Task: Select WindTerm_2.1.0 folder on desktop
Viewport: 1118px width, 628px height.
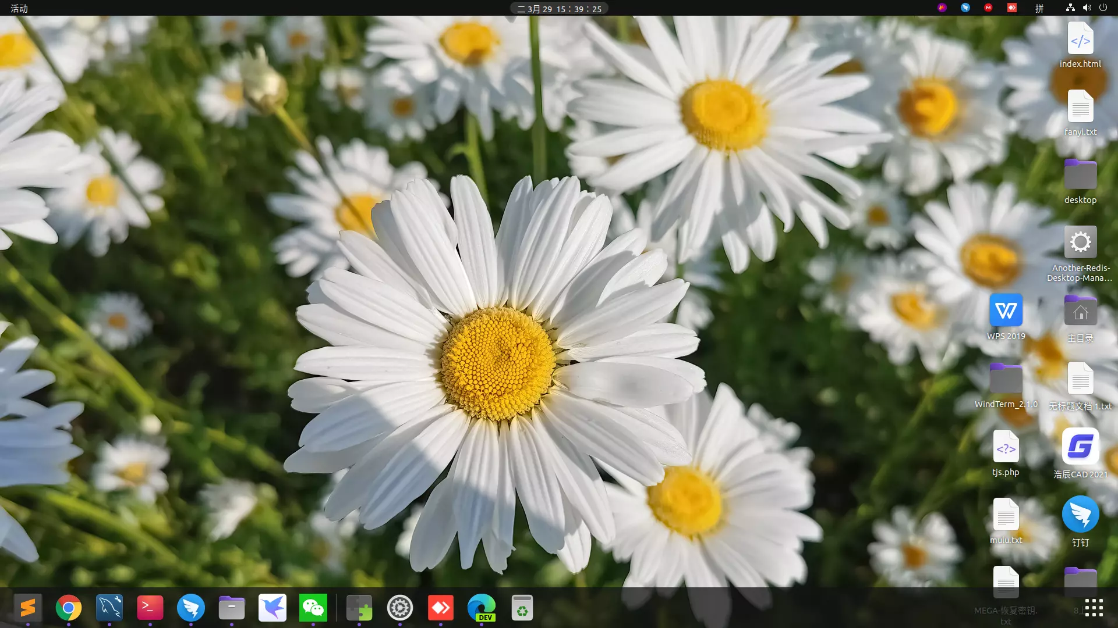Action: click(1006, 385)
